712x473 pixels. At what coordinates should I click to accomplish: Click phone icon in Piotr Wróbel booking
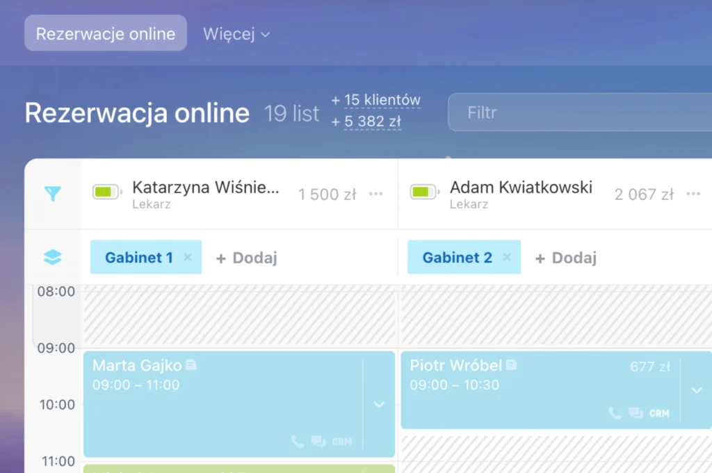pos(615,413)
